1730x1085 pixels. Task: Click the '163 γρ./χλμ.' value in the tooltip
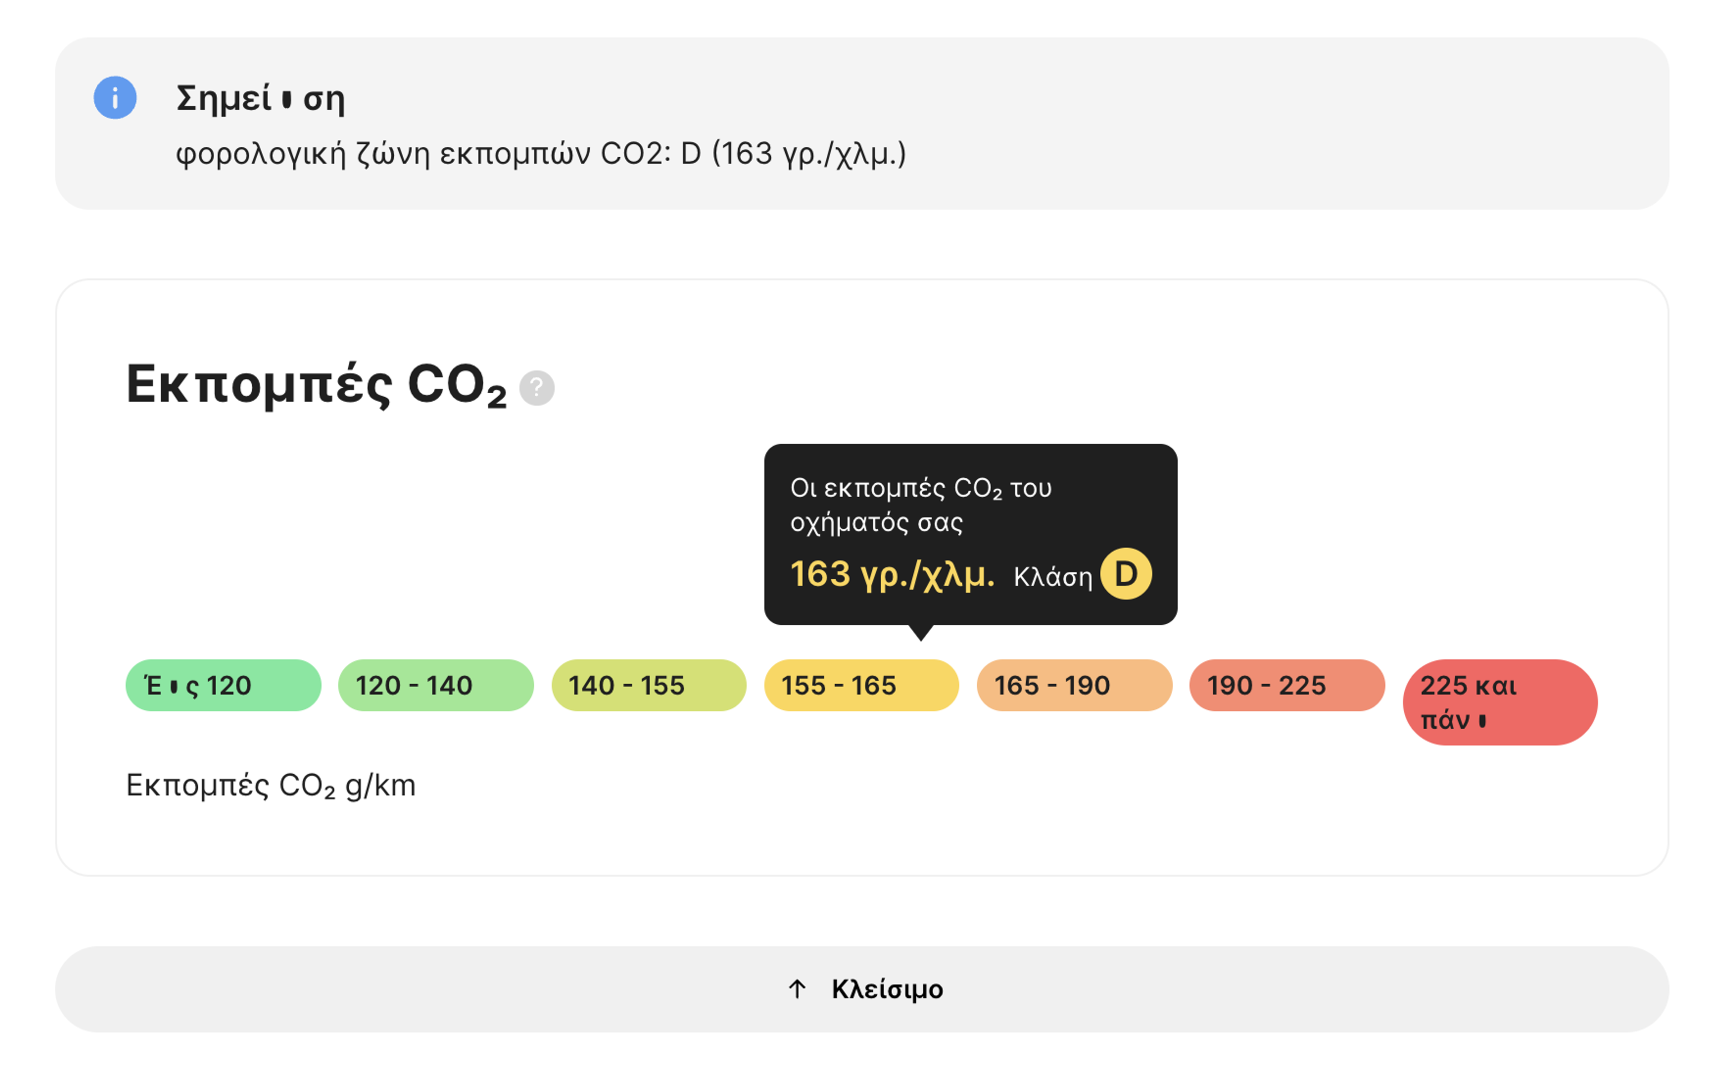coord(892,574)
